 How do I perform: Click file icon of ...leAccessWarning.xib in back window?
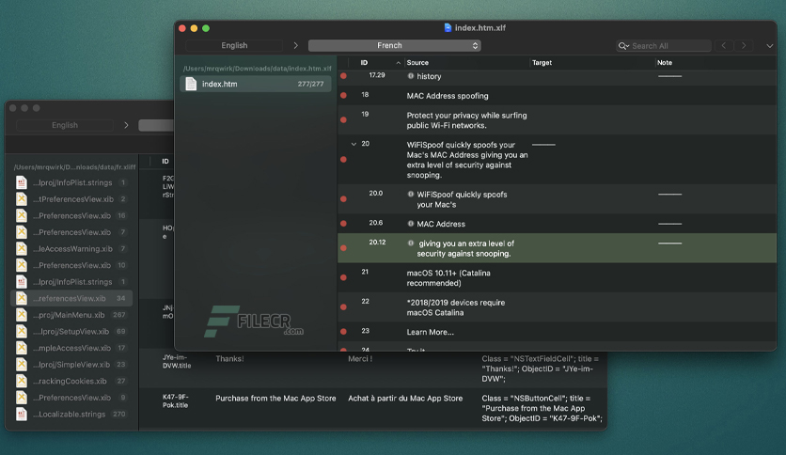[x=21, y=248]
